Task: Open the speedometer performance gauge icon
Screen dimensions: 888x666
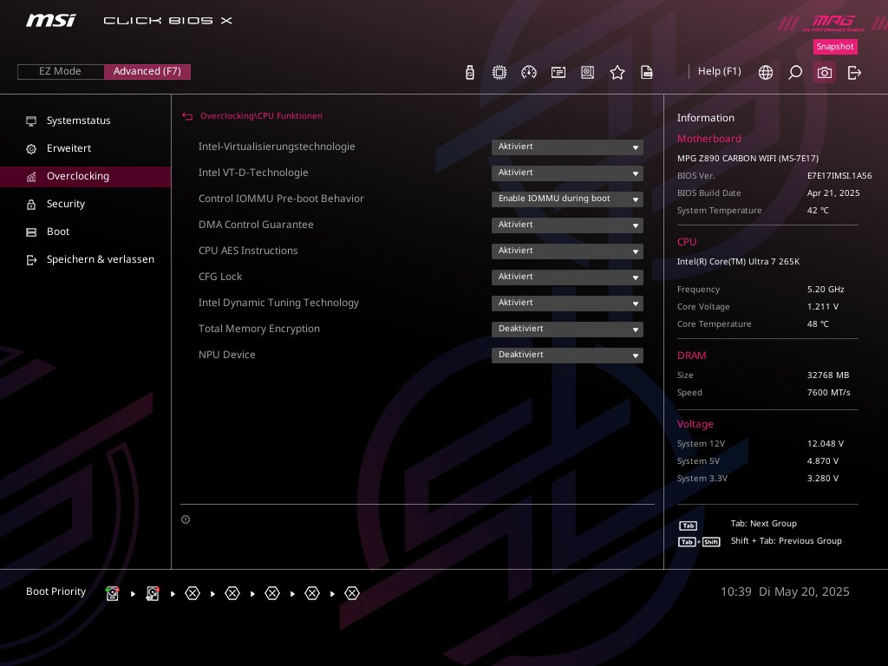Action: coord(528,73)
